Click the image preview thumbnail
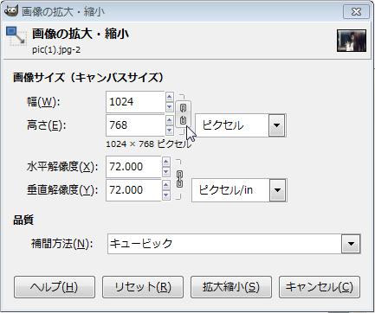 (352, 41)
